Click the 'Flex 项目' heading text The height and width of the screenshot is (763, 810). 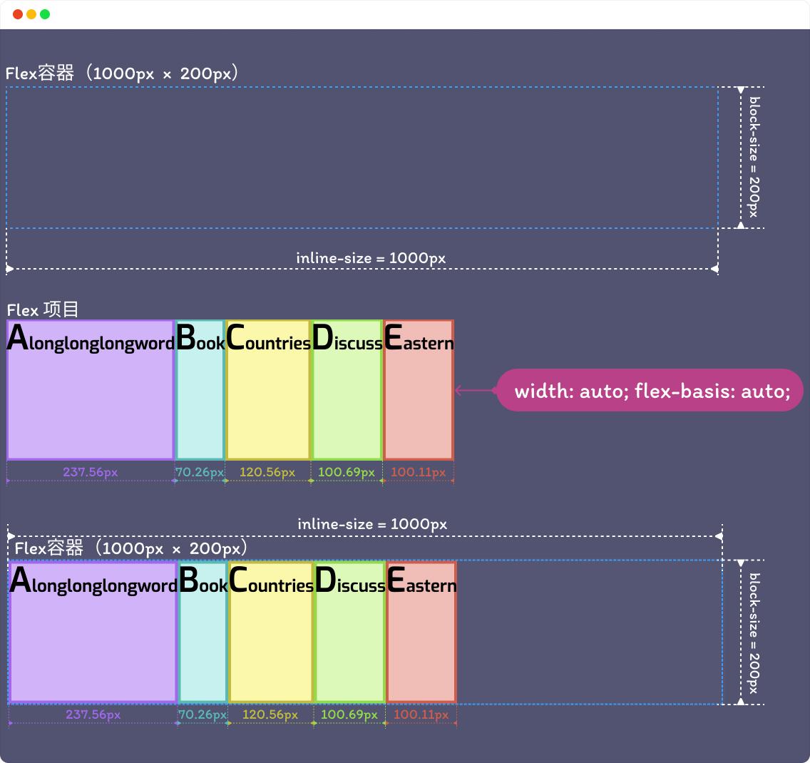[x=43, y=309]
